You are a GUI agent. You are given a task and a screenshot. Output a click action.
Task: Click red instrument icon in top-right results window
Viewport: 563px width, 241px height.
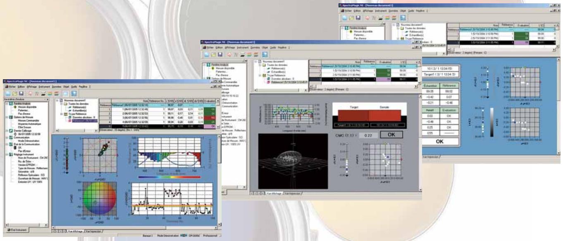[367, 18]
